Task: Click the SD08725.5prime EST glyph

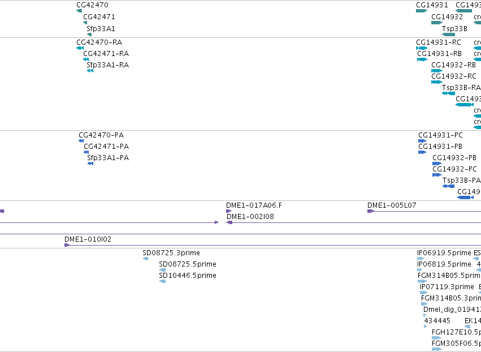Action: pos(163,270)
